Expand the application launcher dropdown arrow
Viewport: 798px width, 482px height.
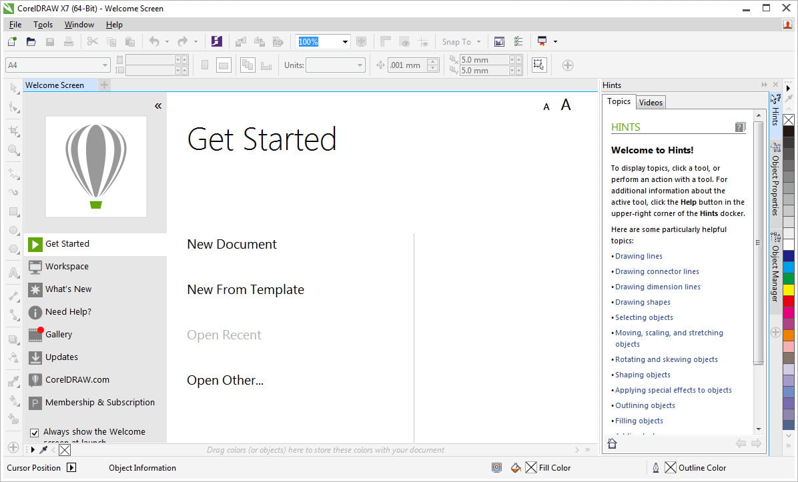click(x=555, y=42)
